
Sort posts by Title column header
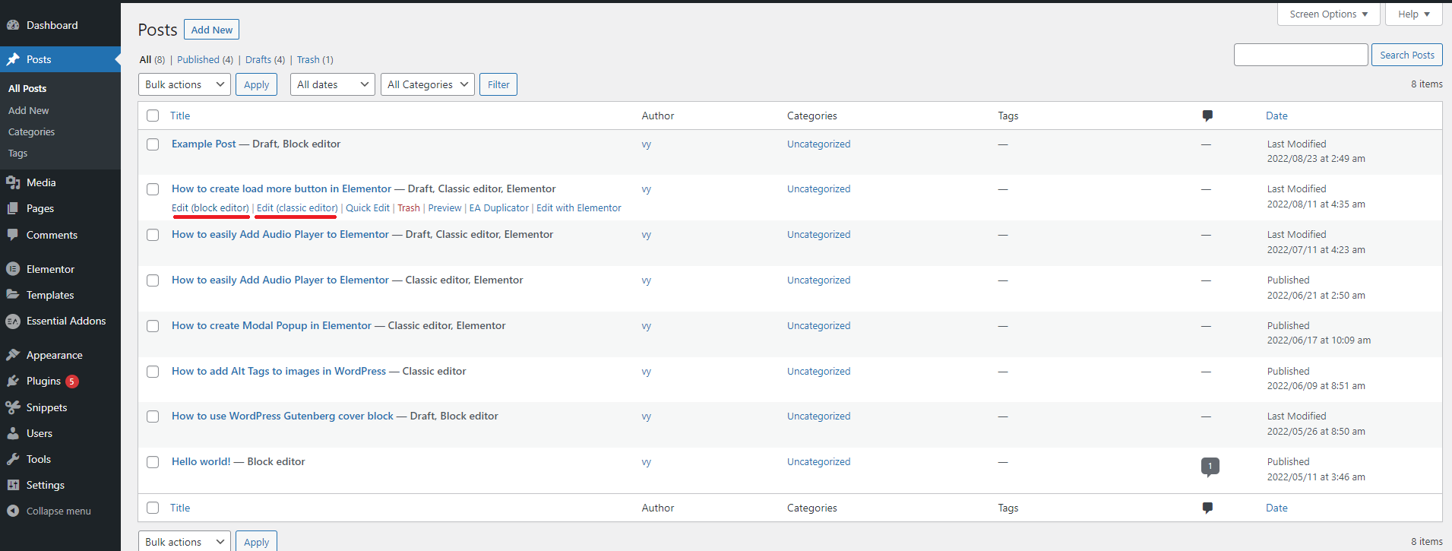[180, 116]
